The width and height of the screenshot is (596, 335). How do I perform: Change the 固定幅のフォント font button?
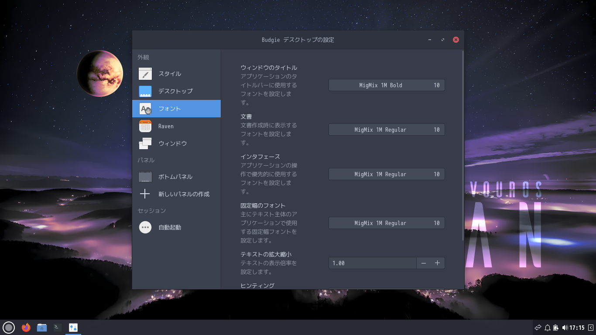coord(387,223)
